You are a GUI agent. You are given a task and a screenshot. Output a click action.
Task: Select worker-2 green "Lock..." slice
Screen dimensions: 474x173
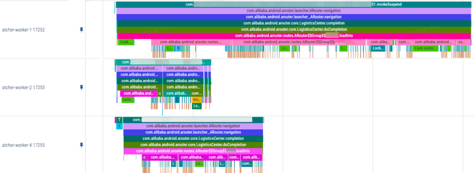pos(128,99)
